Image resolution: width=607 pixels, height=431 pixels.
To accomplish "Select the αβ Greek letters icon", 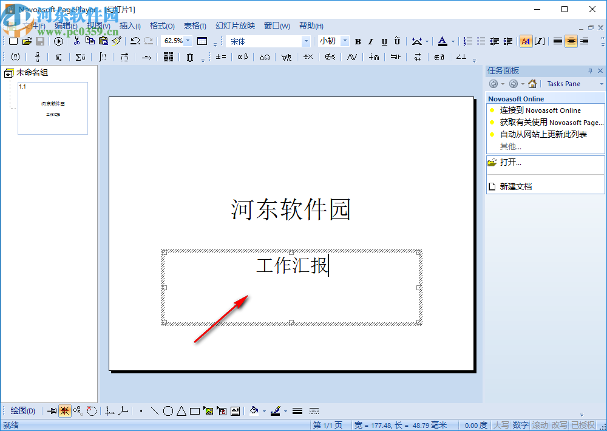I will [x=242, y=56].
